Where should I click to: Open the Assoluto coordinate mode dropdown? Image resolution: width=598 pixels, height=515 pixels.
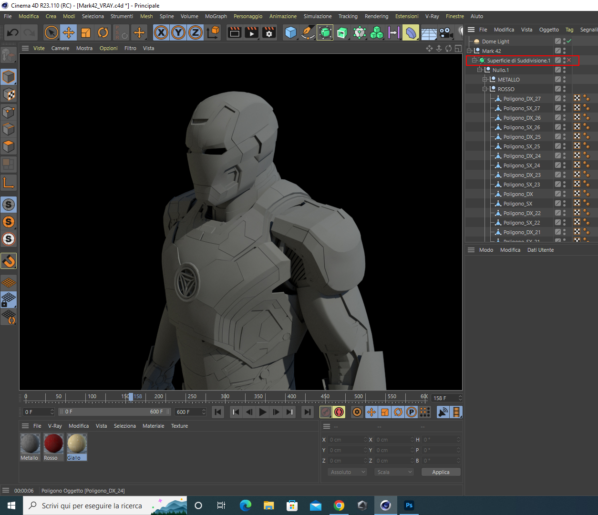(x=348, y=472)
